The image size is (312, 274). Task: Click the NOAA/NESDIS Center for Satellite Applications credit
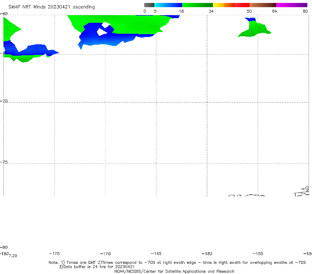(174, 271)
